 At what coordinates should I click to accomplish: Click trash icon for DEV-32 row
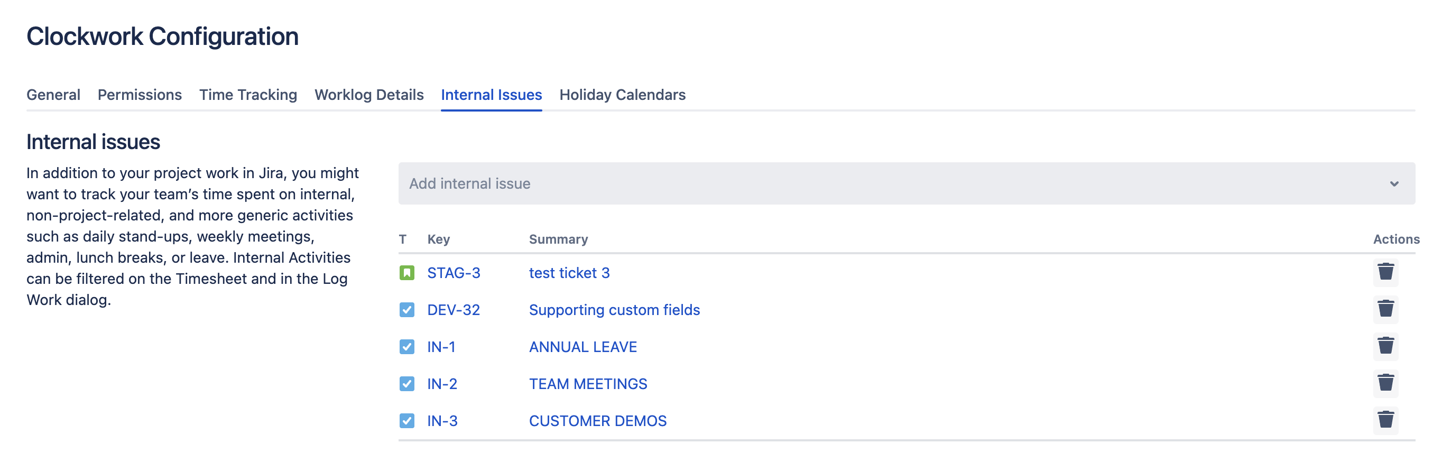[1385, 309]
